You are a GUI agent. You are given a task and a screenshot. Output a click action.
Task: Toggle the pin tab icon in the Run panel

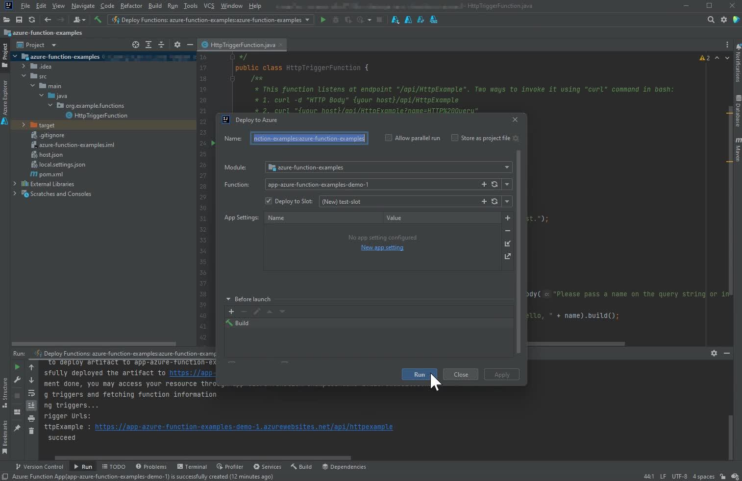click(17, 428)
